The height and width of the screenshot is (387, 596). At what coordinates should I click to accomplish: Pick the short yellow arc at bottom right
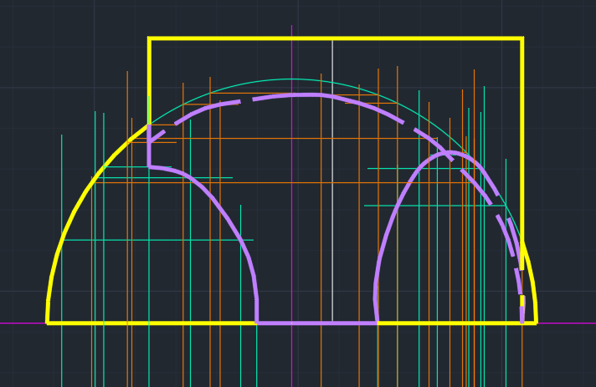[x=530, y=283]
